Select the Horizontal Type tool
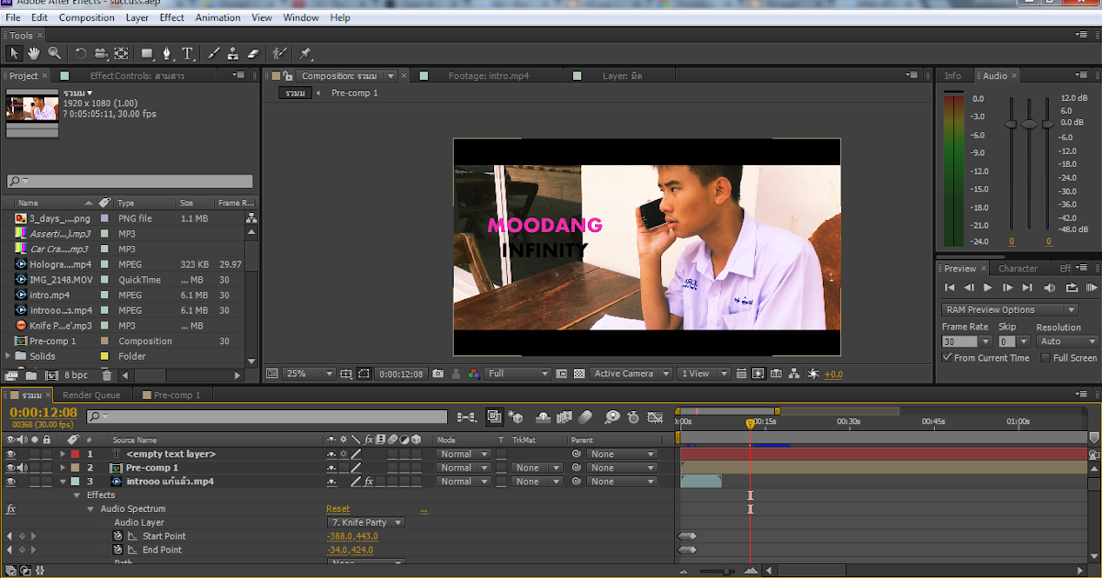 click(x=187, y=53)
